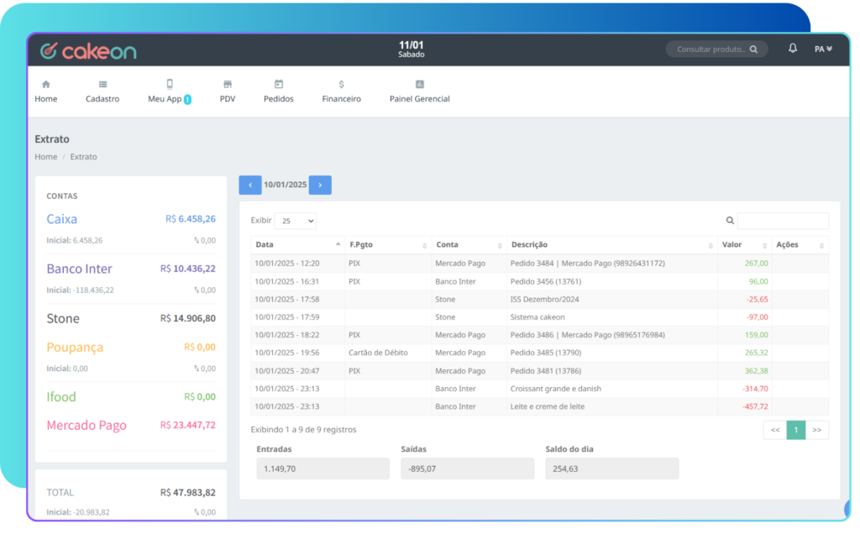Click the Cadastro list icon
The height and width of the screenshot is (534, 860).
(x=102, y=85)
